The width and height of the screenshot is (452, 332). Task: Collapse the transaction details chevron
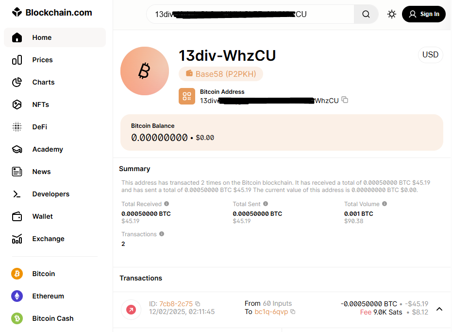439,309
